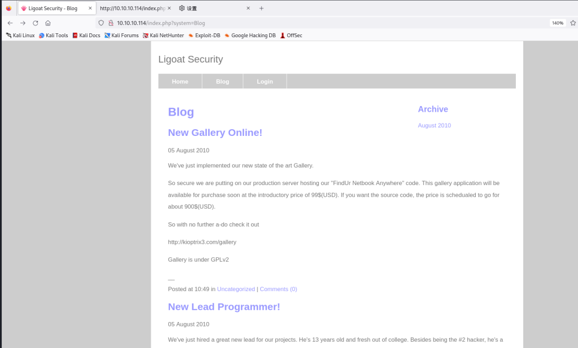Click the first post's 05 August 2010 date

tap(189, 150)
